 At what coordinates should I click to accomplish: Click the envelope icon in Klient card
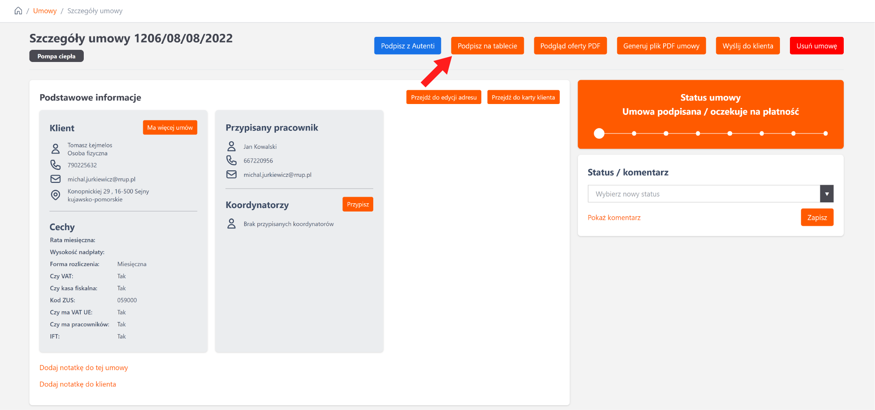tap(56, 179)
